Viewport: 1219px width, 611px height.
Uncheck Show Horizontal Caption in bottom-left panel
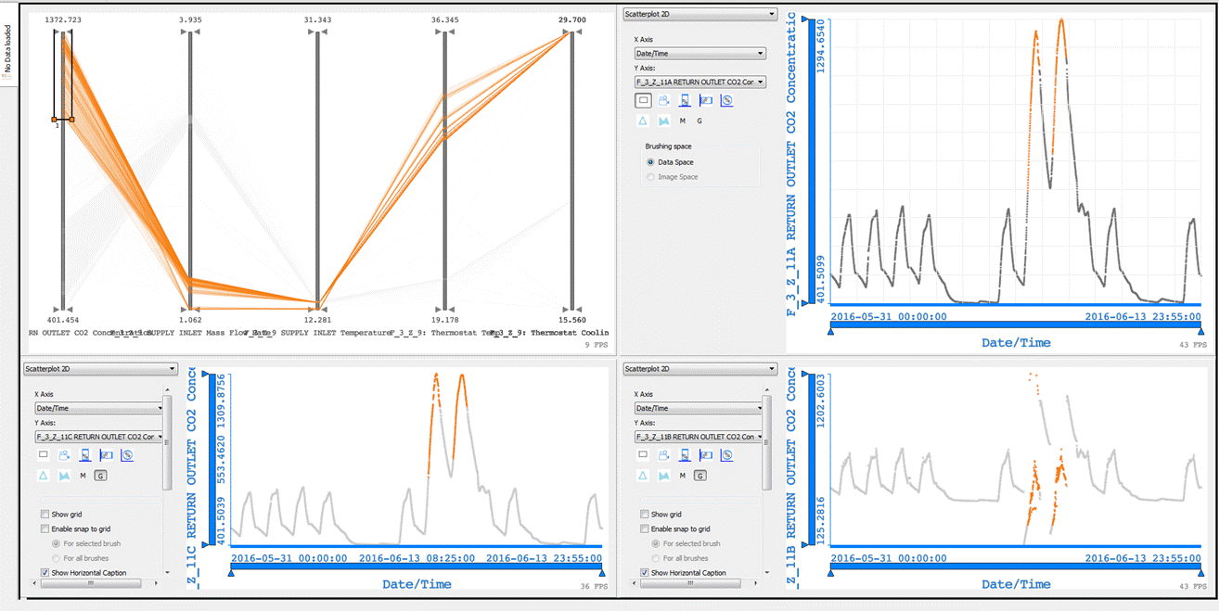point(45,573)
